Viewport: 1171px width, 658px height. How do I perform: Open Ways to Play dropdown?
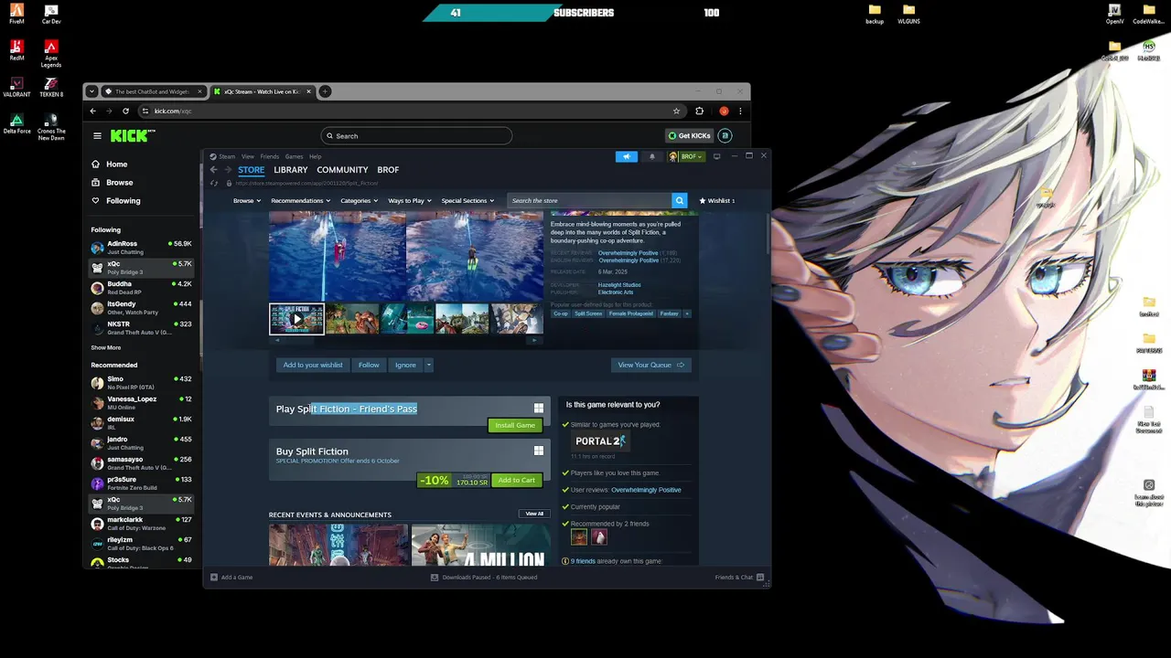(409, 200)
